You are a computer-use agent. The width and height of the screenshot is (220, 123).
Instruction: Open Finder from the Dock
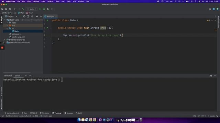(x=79, y=120)
